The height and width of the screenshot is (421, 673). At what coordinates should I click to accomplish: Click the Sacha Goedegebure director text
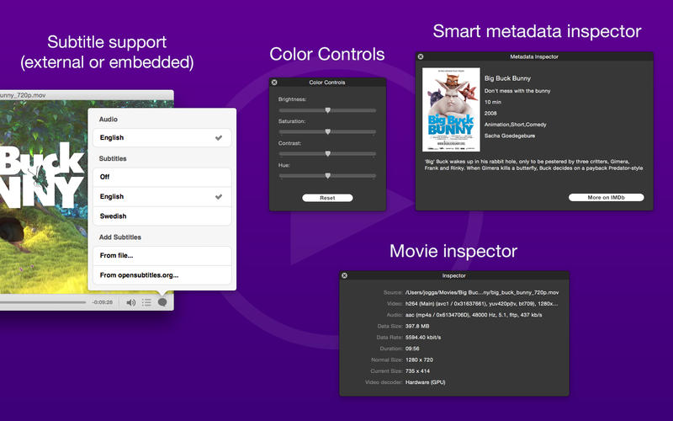[x=510, y=136]
